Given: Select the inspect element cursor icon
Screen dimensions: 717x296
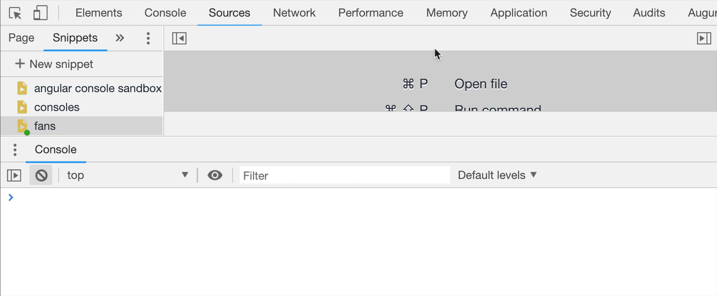Looking at the screenshot, I should point(16,13).
